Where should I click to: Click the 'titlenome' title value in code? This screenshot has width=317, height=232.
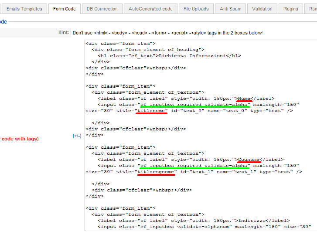(x=151, y=111)
